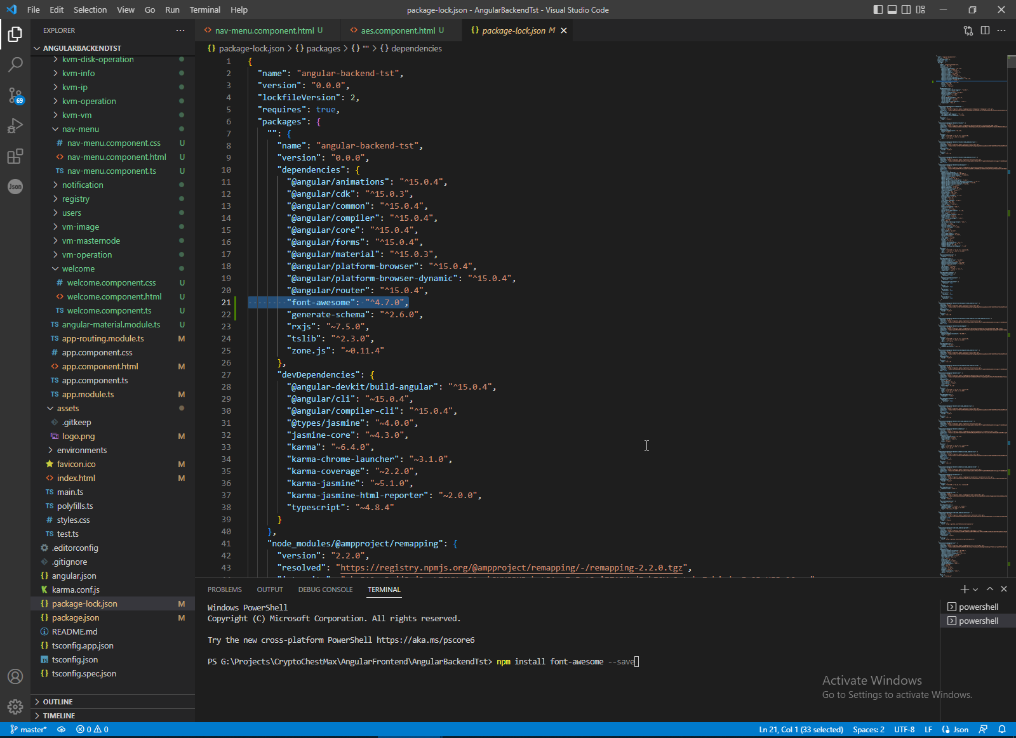Open Source Control view with 69 changes
This screenshot has width=1016, height=738.
tap(15, 95)
